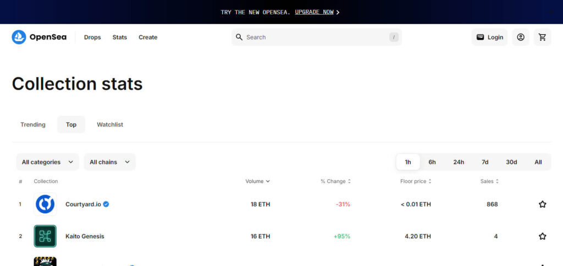
Task: Click the Collection stats heading
Action: [x=77, y=84]
